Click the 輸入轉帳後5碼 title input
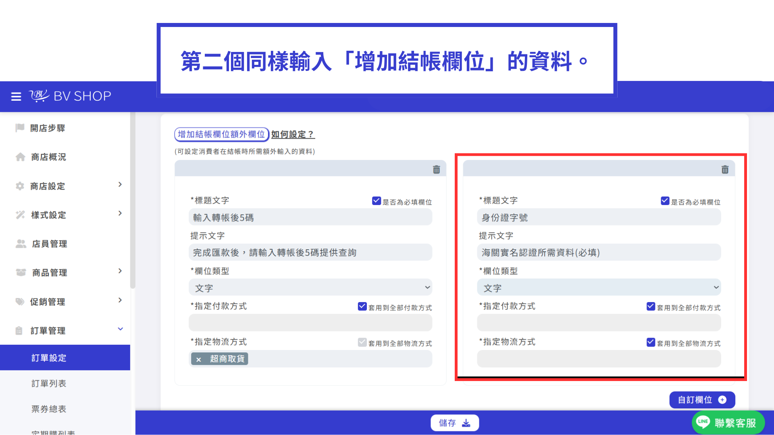The image size is (774, 435). [x=310, y=217]
